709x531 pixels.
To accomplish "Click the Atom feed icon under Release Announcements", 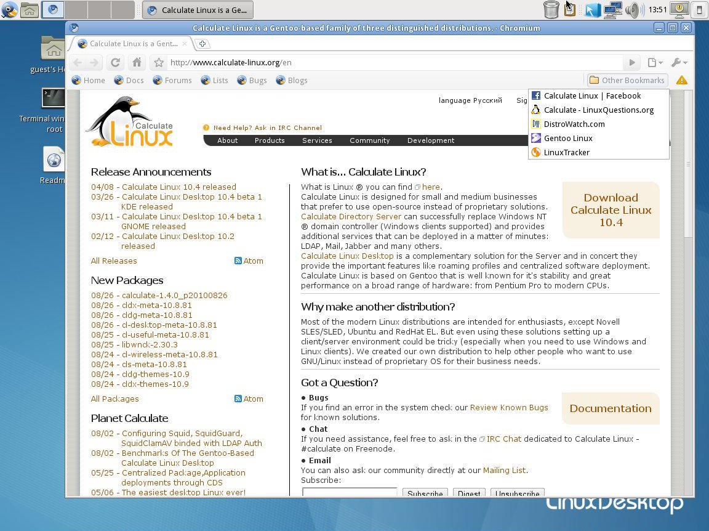I will pyautogui.click(x=238, y=261).
